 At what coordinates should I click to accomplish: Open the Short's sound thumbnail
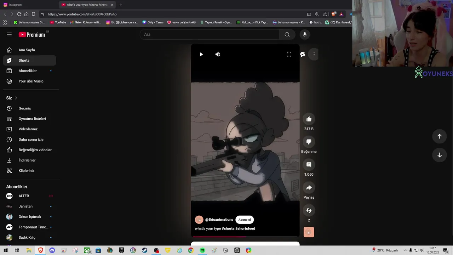(x=309, y=232)
